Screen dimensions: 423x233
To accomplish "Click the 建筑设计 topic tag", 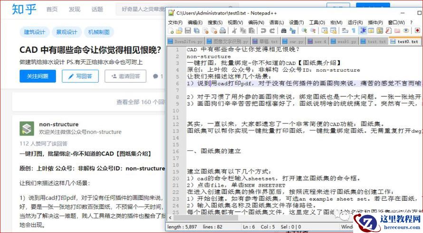I will point(35,32).
